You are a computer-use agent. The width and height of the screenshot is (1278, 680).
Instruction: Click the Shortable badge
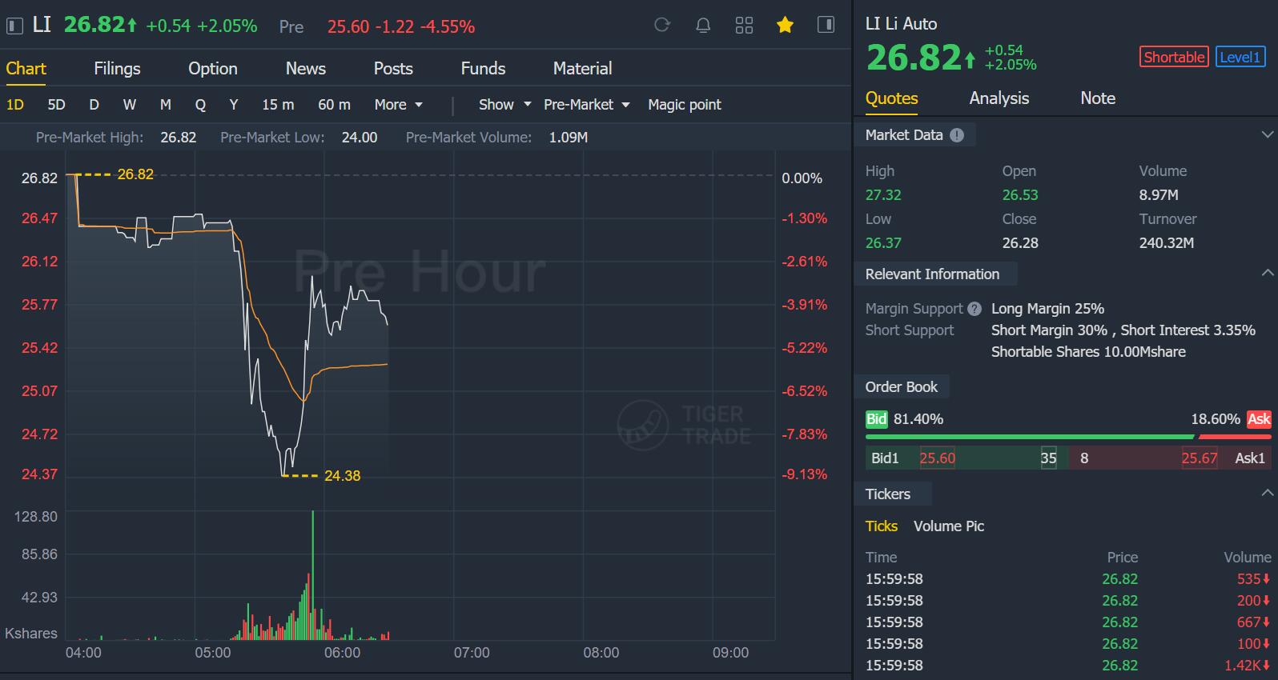1173,57
